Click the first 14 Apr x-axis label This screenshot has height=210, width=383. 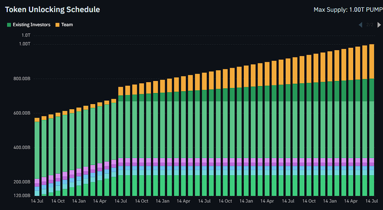coord(100,201)
